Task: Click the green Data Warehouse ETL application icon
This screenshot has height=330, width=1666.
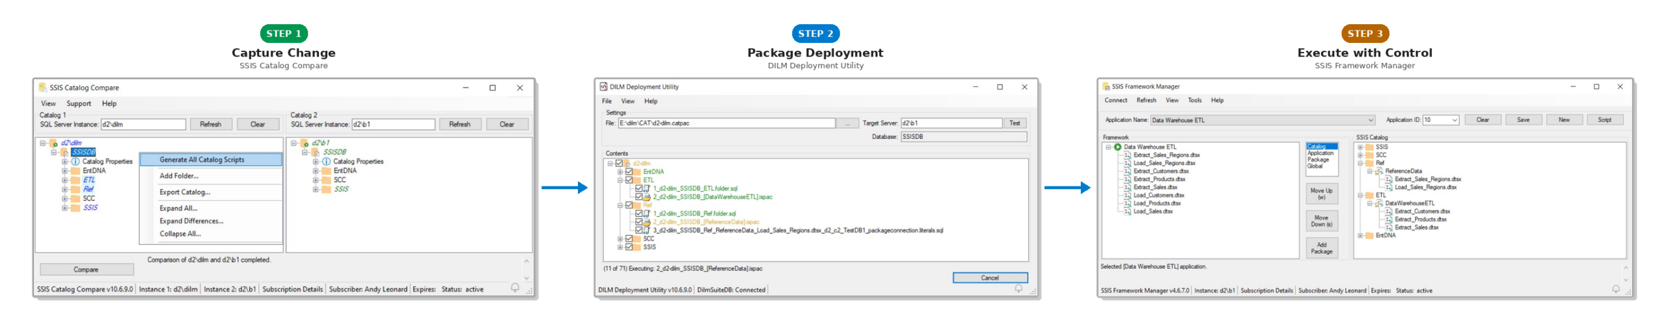Action: point(1117,147)
